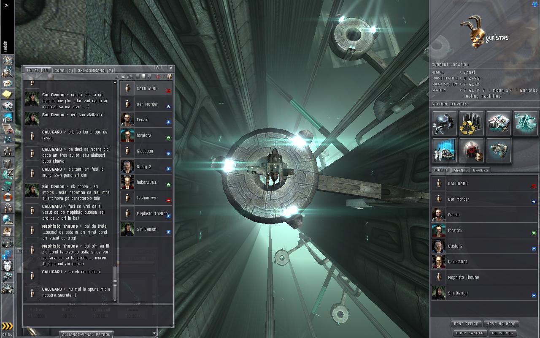Open the mail envelope icon in sidebar

click(x=7, y=83)
